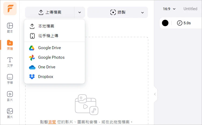This screenshot has width=202, height=125.
Task: Choose 從手機上傳 from the upload menu
Action: click(55, 36)
